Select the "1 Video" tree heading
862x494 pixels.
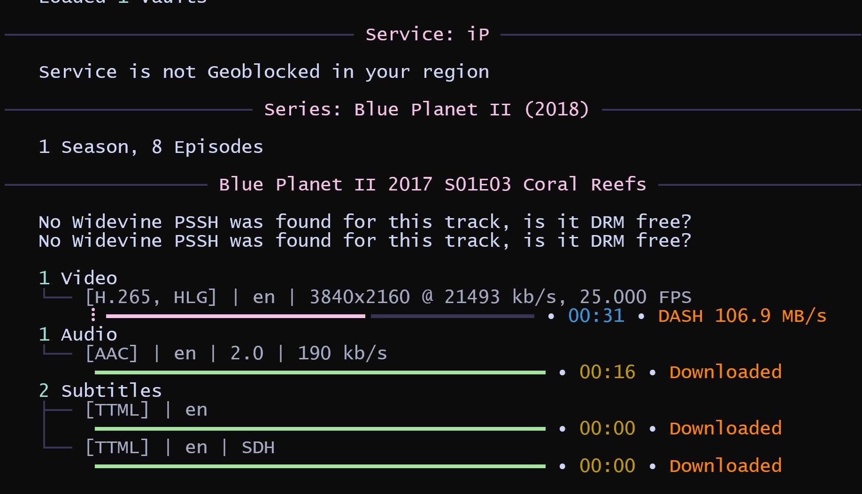[x=78, y=278]
